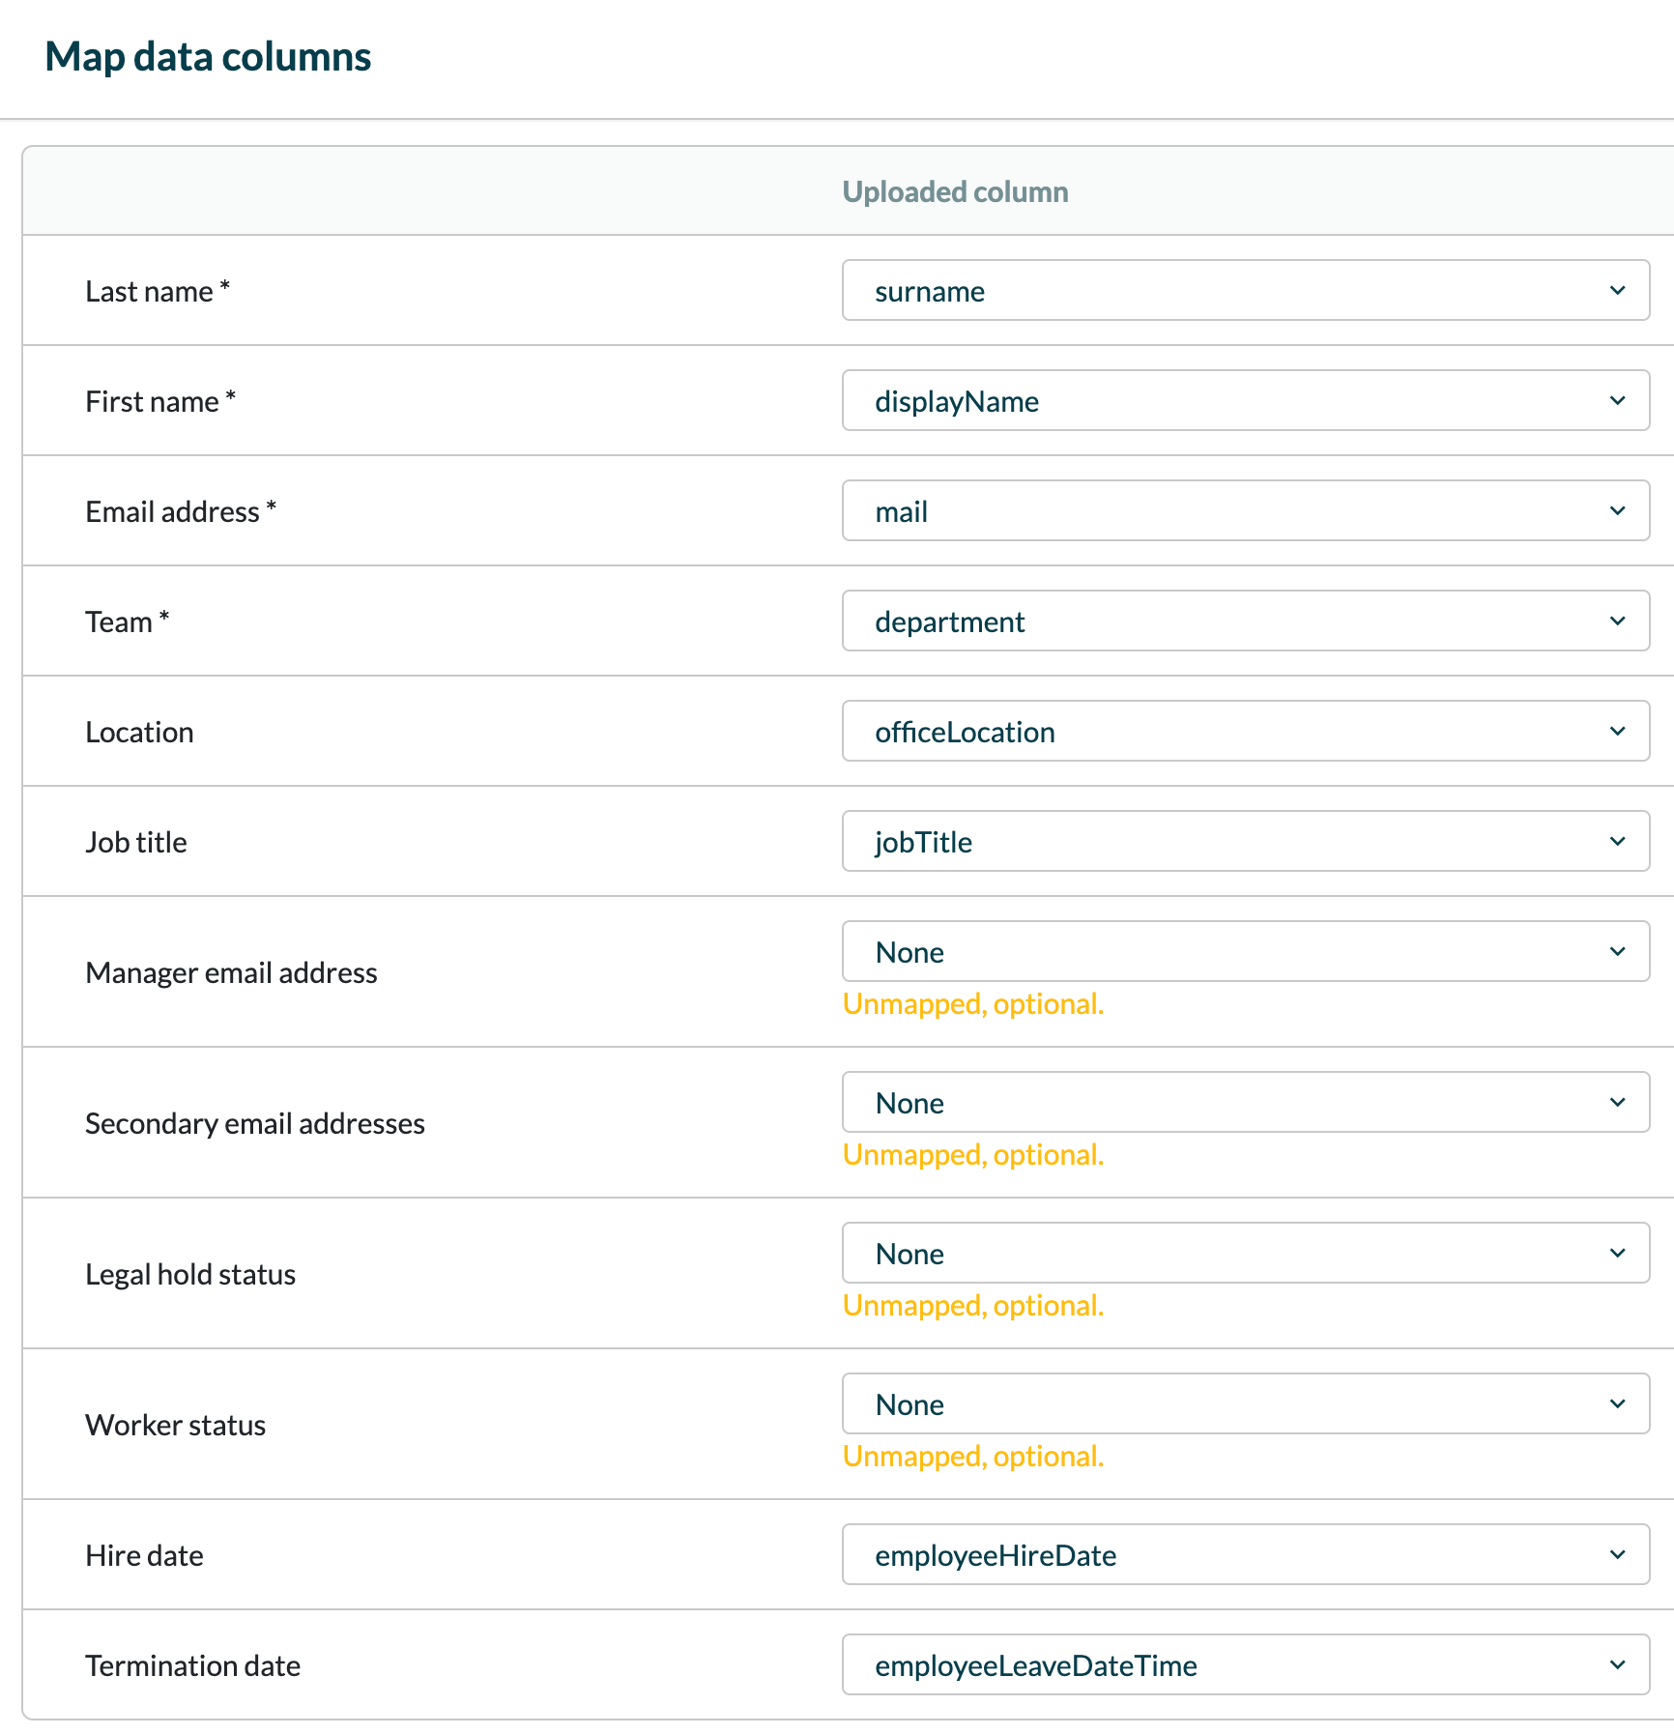Choose a column for Legal hold status
Viewport: 1674px width, 1734px height.
pyautogui.click(x=1245, y=1254)
